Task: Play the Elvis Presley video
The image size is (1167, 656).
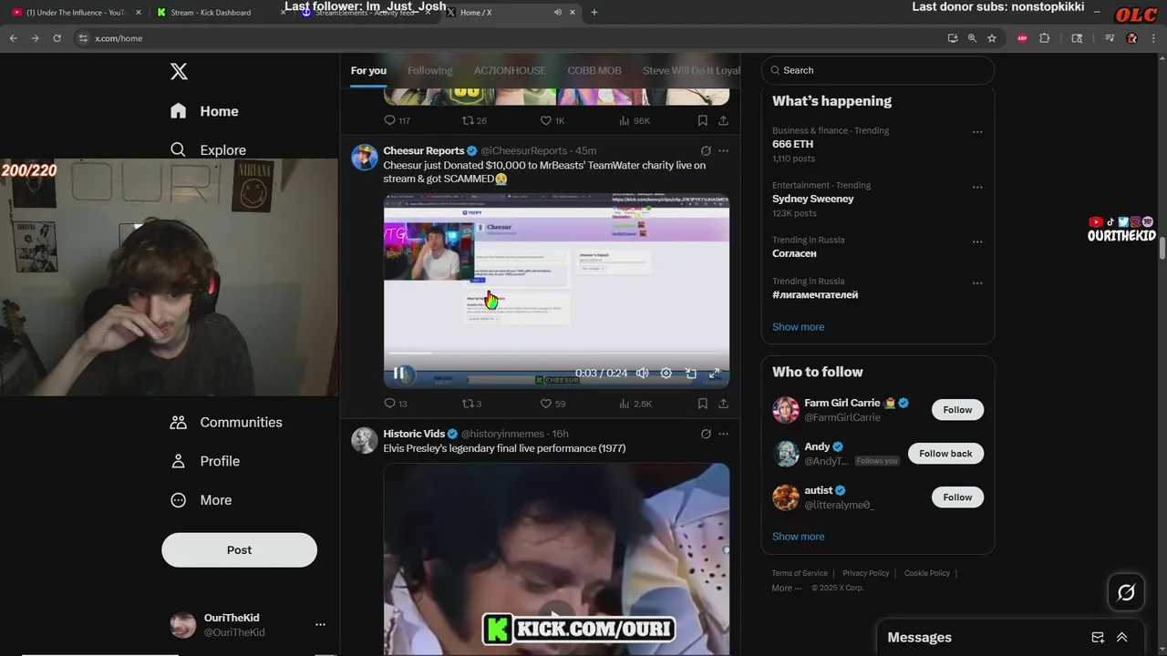Action: point(556,618)
